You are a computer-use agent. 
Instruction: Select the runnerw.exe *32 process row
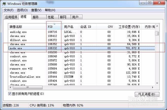point(81,68)
